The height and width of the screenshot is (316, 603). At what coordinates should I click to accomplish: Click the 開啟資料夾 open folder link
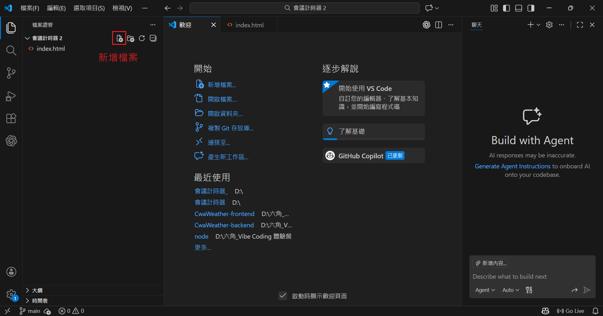[225, 113]
